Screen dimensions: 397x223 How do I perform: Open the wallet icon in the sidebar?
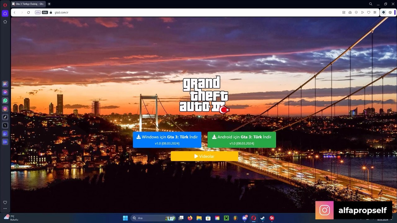click(5, 142)
